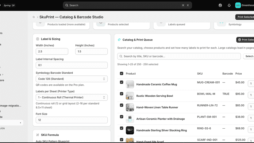Uncheck Hand-Dyed Silk Scarf row
254x143 pixels.
pyautogui.click(x=121, y=140)
